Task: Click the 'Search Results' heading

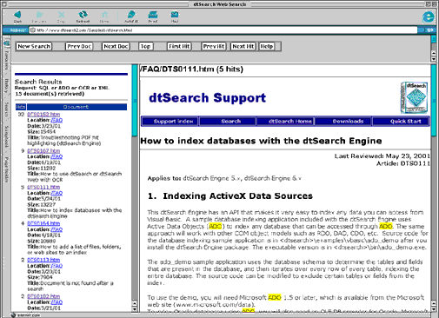Action: click(38, 82)
